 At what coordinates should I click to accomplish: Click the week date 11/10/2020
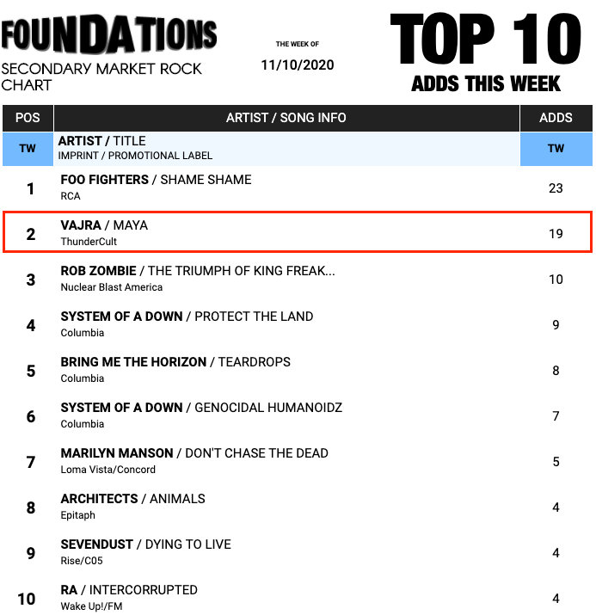[x=297, y=65]
